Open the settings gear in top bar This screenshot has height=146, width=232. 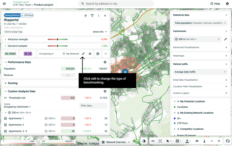pos(227,4)
